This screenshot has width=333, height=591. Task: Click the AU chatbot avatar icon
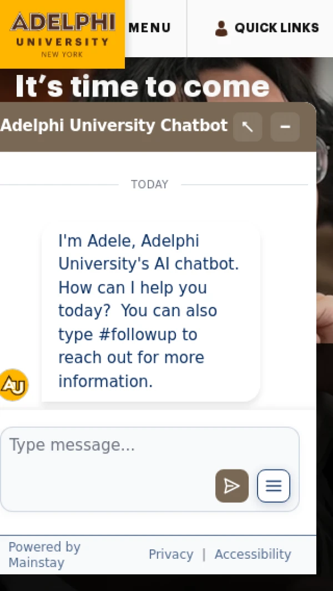[x=13, y=385]
